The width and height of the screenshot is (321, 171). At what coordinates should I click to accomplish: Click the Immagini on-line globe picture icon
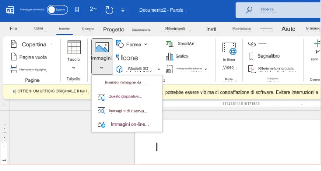tap(102, 124)
